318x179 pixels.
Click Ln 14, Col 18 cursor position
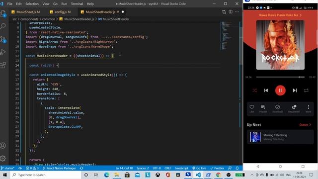tap(124, 168)
